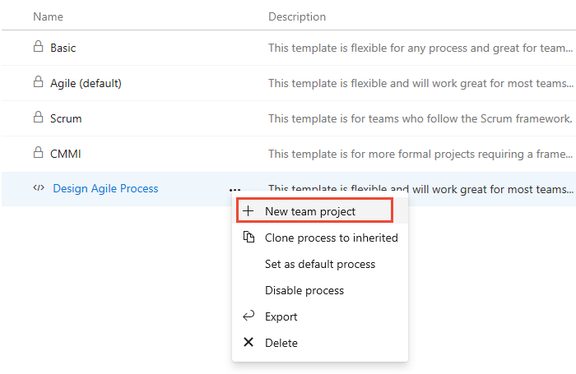Select Disable process menu entry
576x374 pixels.
(x=304, y=290)
